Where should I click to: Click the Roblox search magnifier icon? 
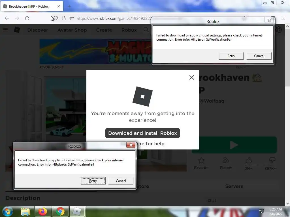tap(146, 30)
